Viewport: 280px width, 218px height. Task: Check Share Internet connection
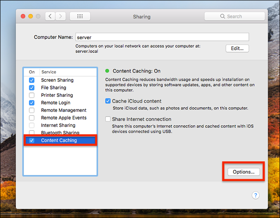tap(108, 119)
